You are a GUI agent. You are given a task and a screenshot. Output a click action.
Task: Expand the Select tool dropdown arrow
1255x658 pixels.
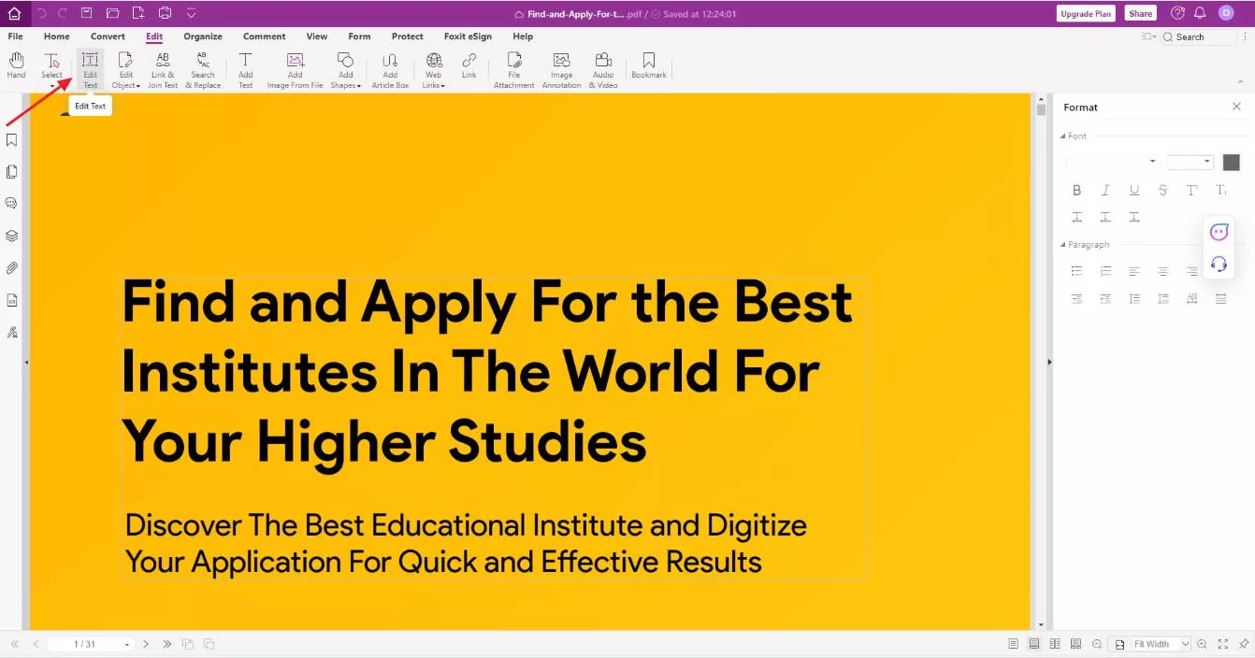point(51,86)
